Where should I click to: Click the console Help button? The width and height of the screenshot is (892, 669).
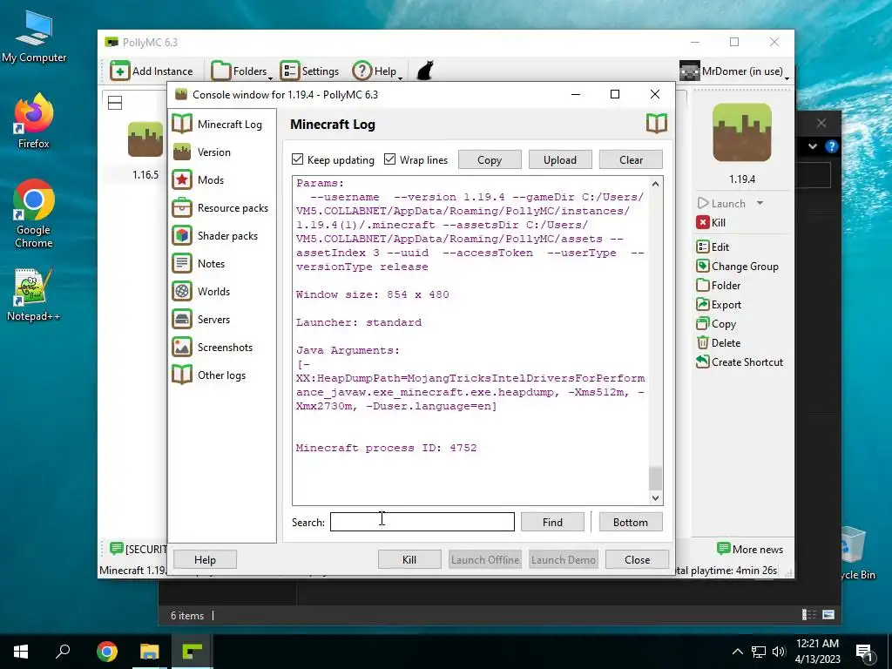coord(205,560)
